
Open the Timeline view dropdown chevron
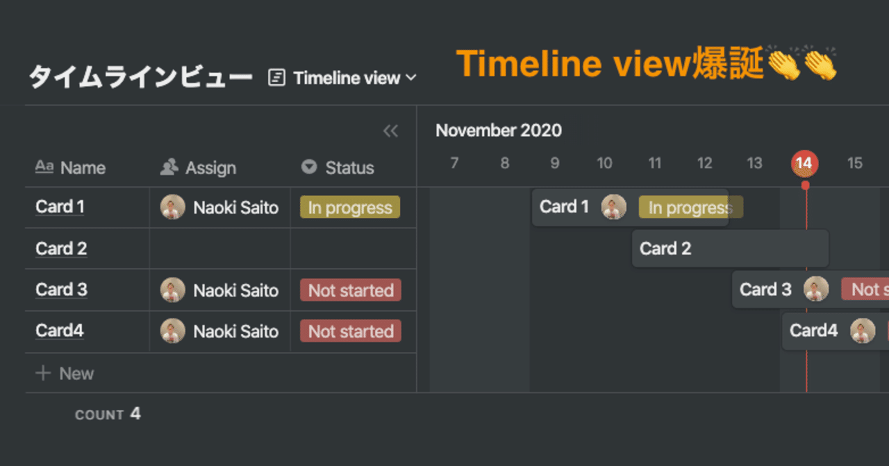[x=410, y=78]
